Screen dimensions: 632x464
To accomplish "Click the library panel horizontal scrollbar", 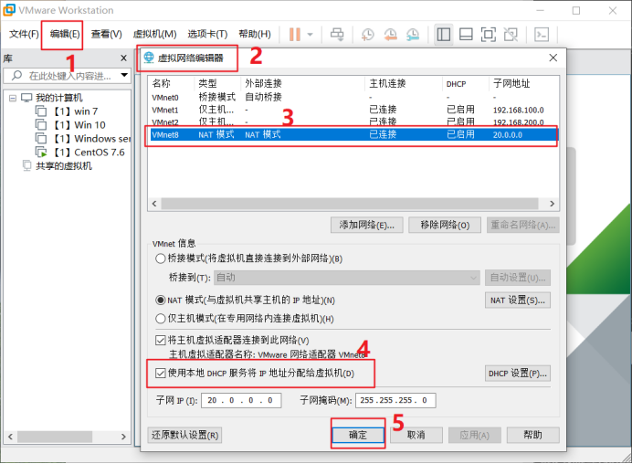I will point(55,437).
